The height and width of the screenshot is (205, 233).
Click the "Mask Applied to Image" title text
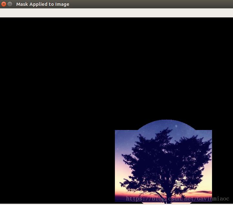pos(43,4)
